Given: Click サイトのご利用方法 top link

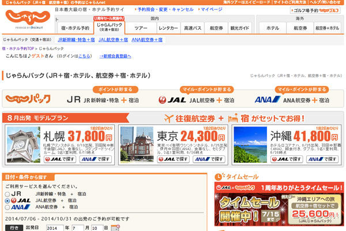Looking at the screenshot, I should point(289,2).
